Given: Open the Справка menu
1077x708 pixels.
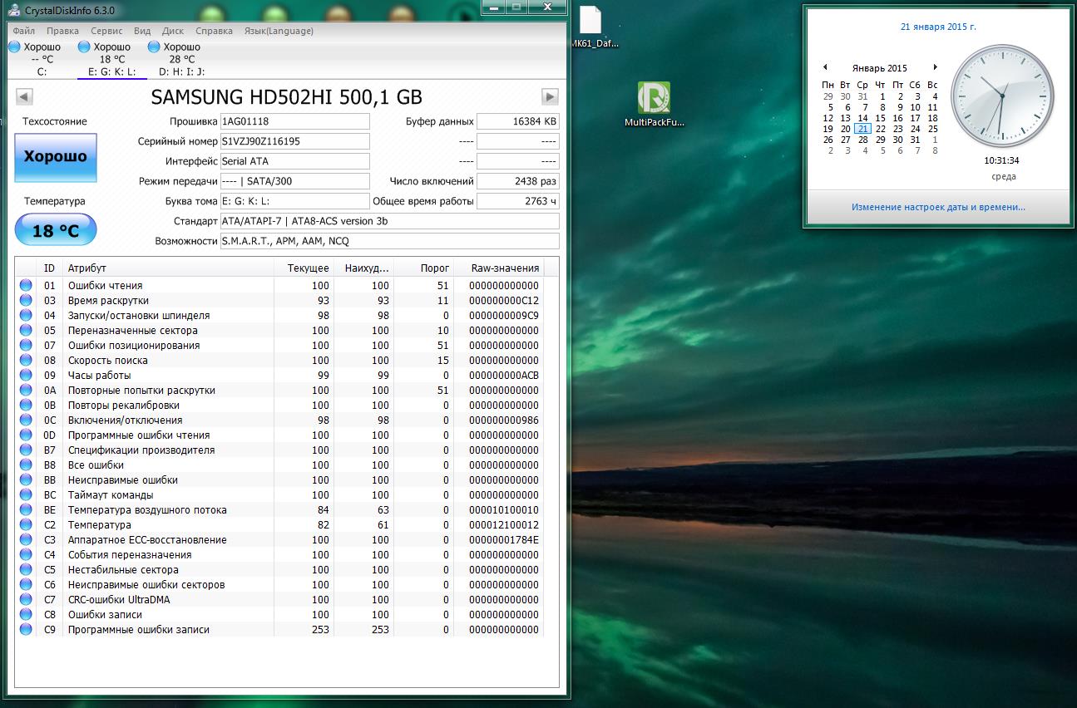Looking at the screenshot, I should point(215,31).
